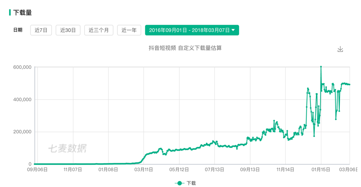Image resolution: width=361 pixels, height=187 pixels.
Task: Click the chart download icon
Action: [x=340, y=49]
